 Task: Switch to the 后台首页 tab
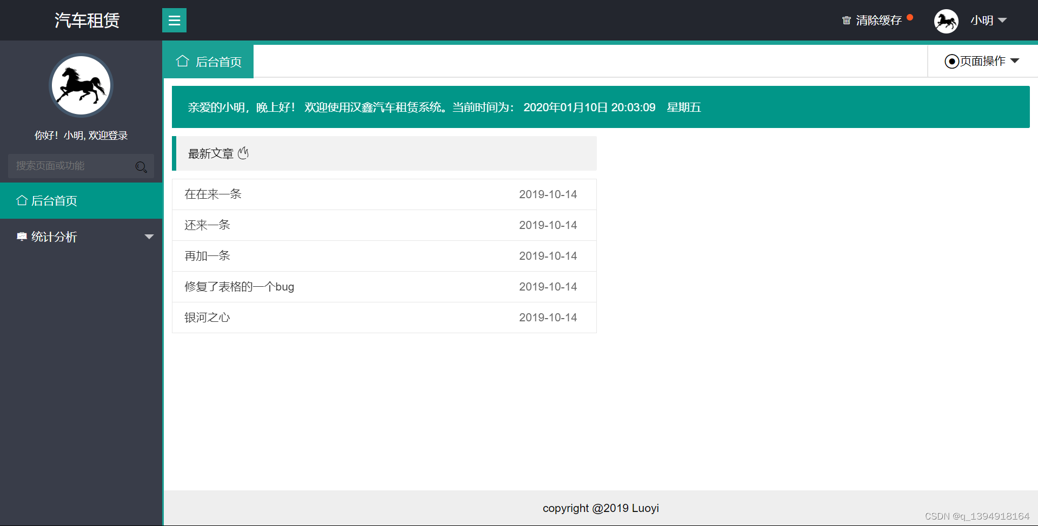[x=209, y=62]
